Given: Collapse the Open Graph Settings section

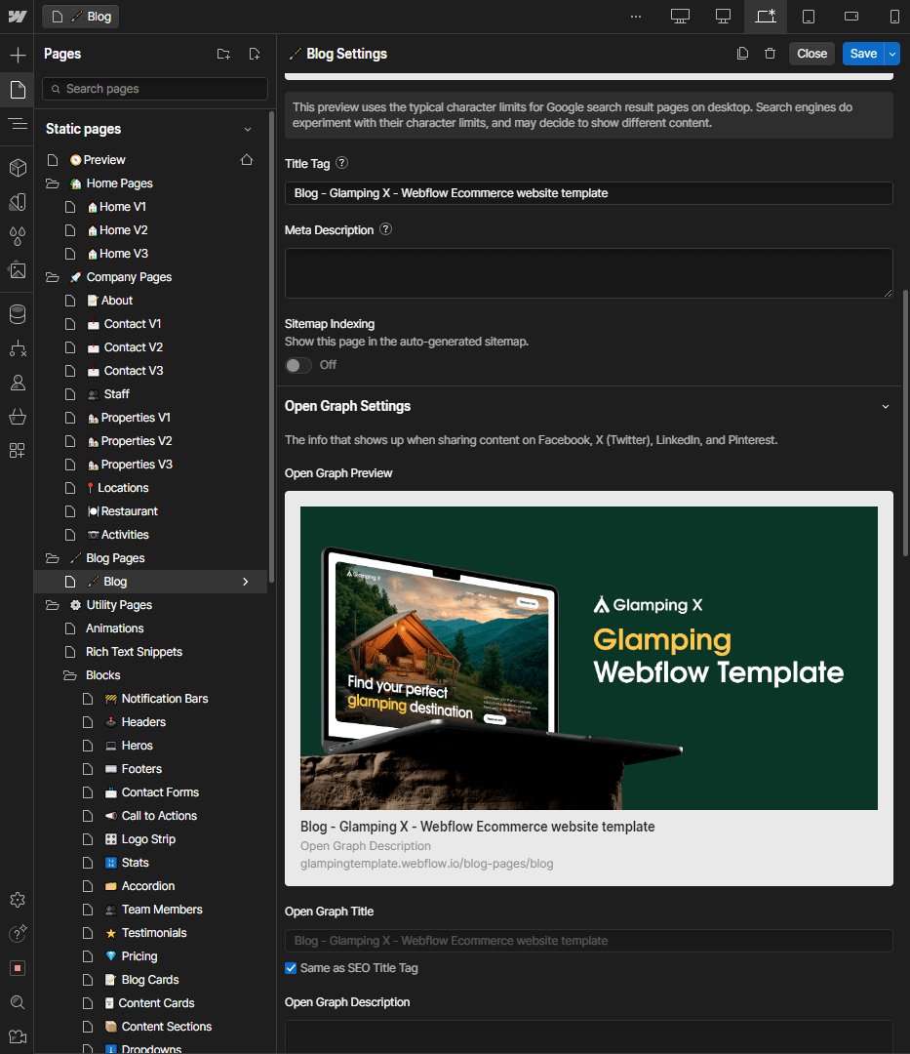Looking at the screenshot, I should click(x=886, y=406).
